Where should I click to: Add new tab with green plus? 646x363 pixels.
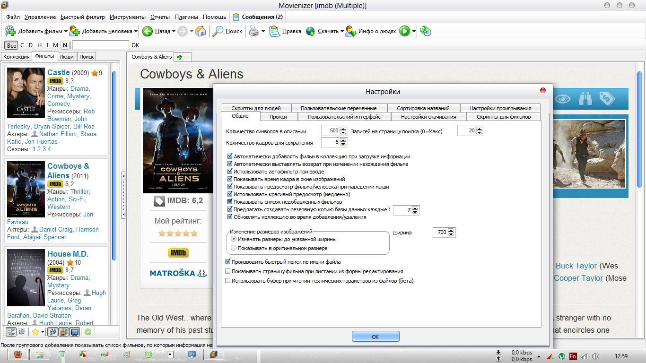point(180,57)
